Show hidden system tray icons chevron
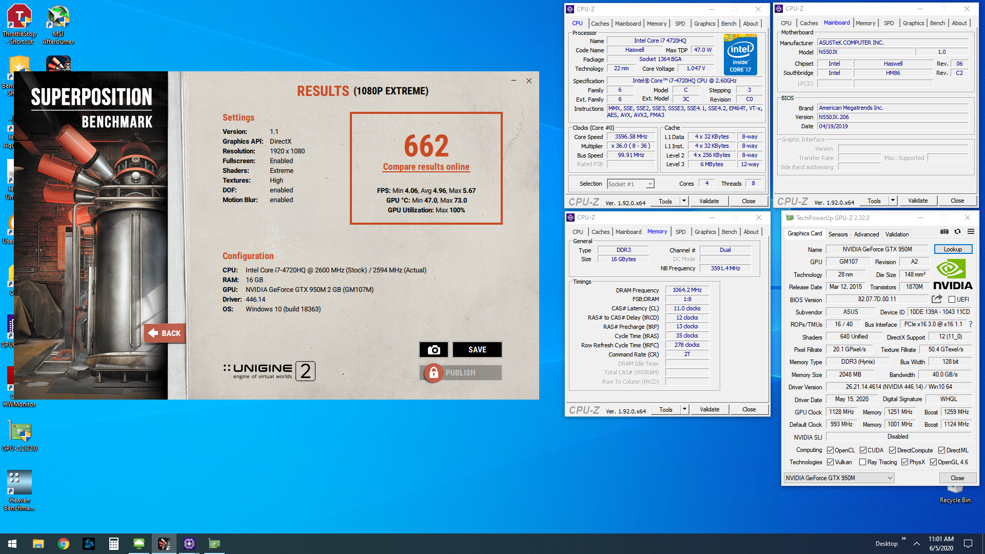The image size is (985, 554). (x=916, y=544)
